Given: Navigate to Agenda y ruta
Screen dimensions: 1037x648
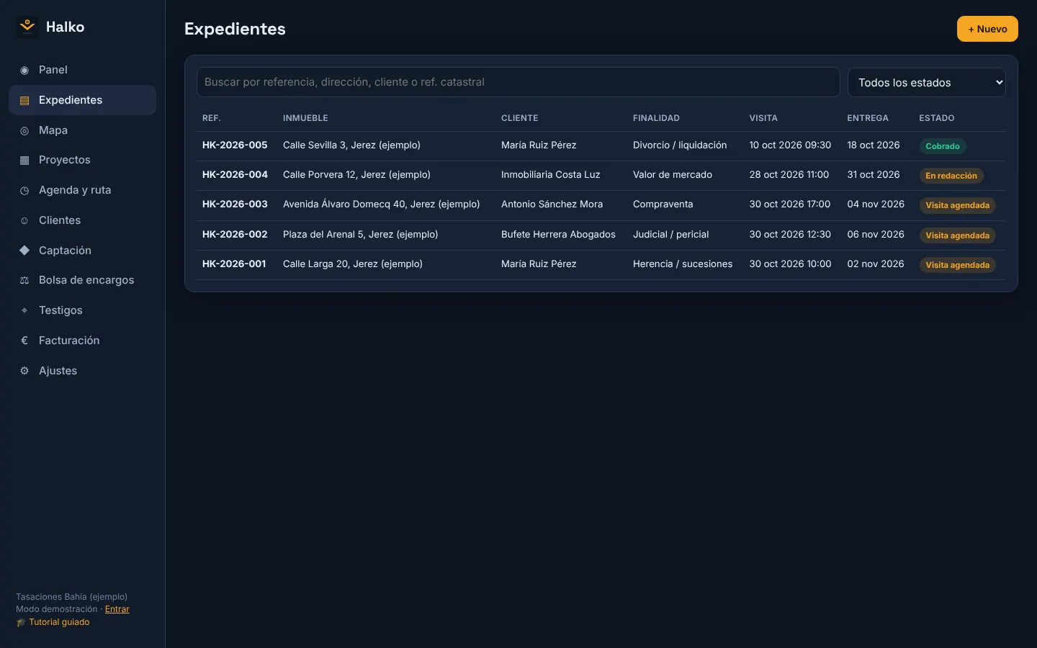Looking at the screenshot, I should click(x=82, y=190).
